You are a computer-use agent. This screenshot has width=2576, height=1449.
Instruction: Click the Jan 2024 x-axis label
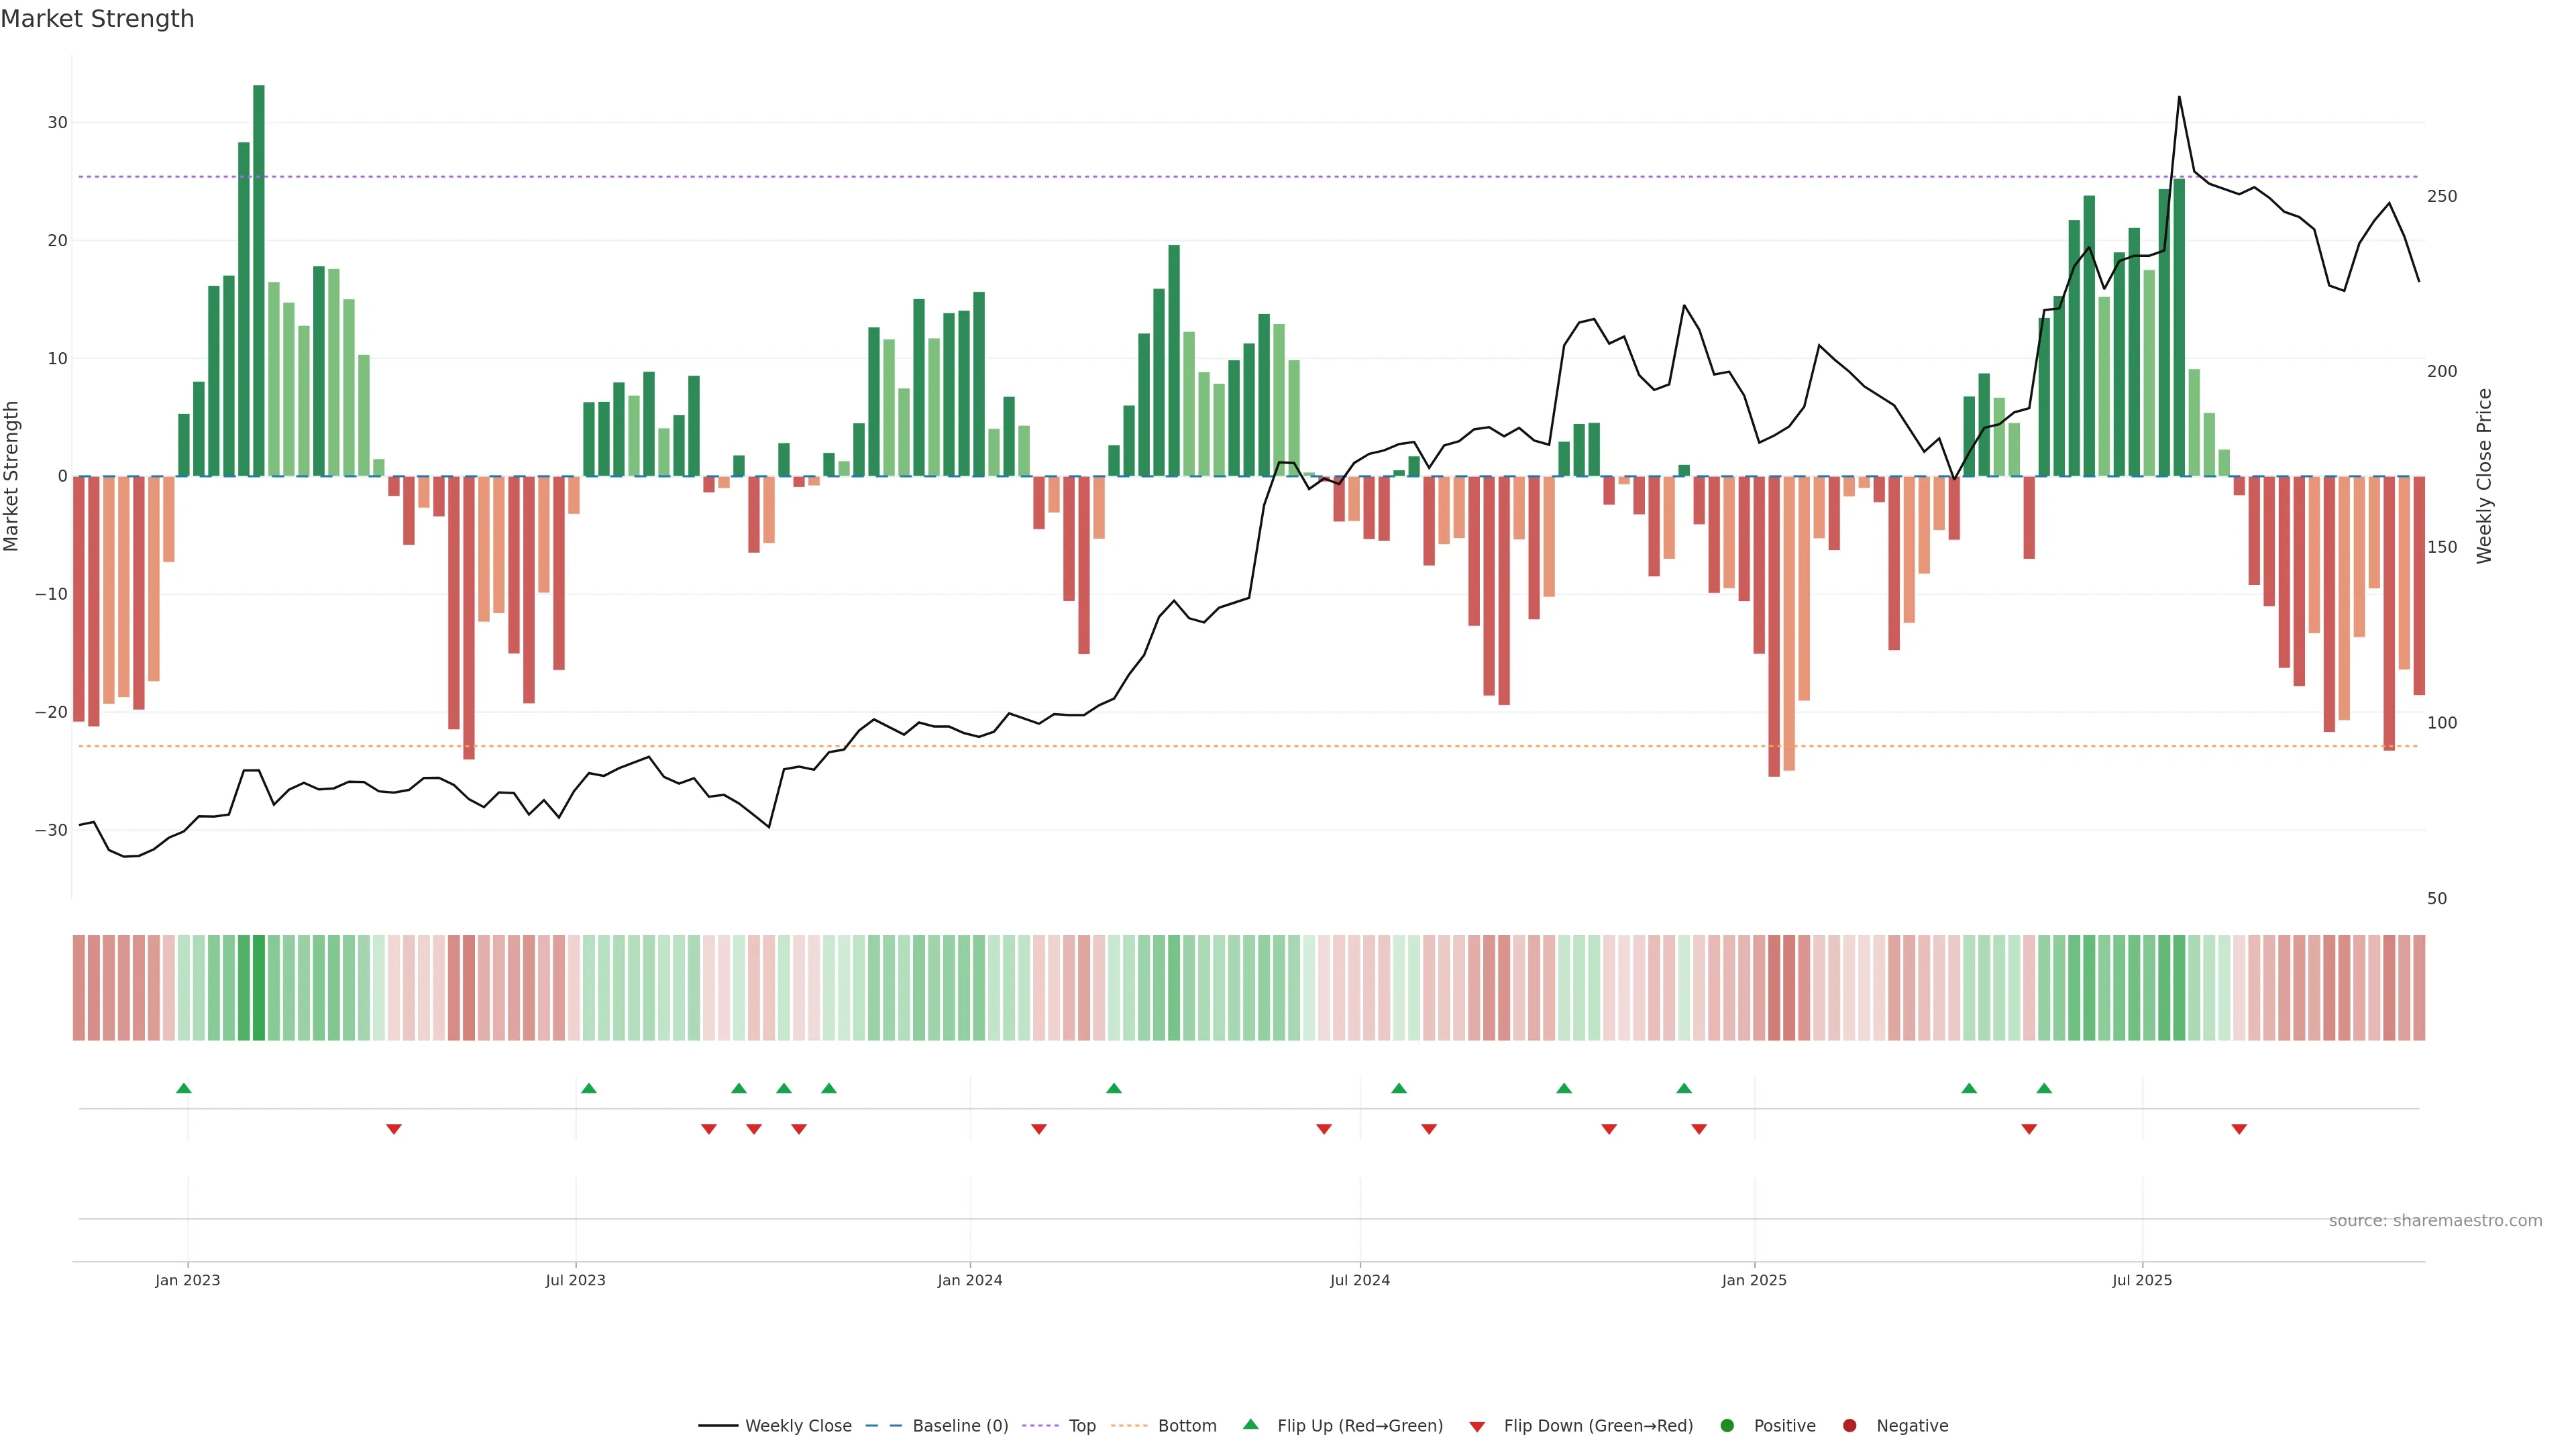(969, 1280)
